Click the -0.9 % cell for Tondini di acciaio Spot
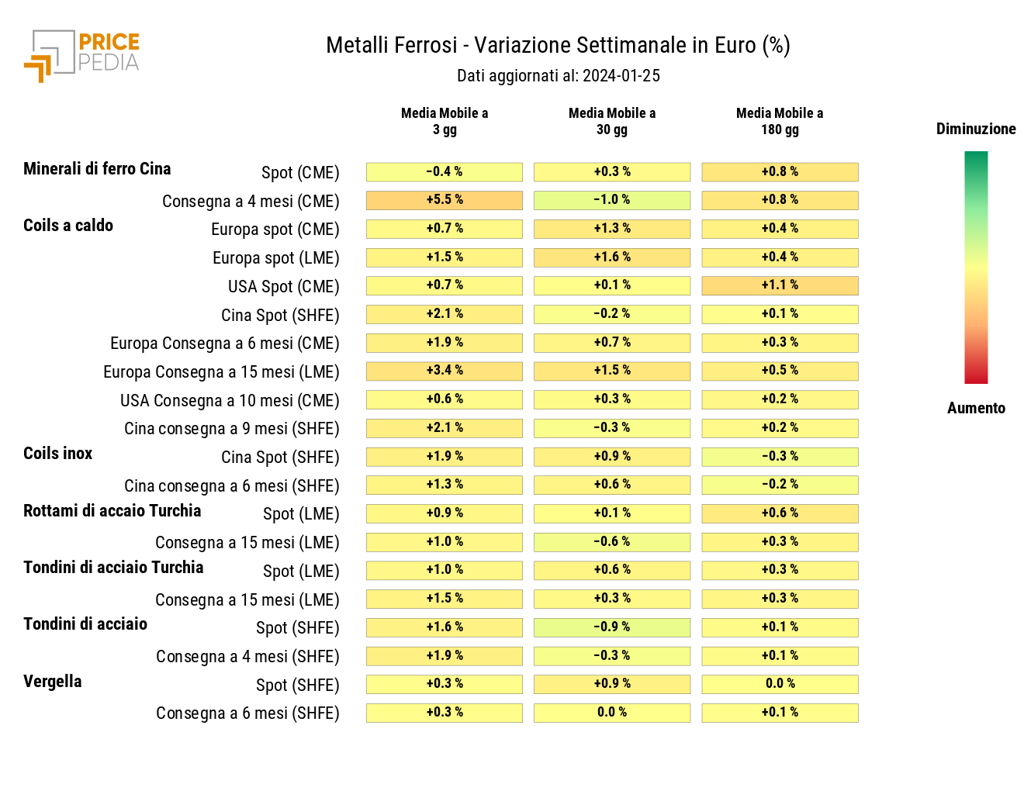 point(612,627)
